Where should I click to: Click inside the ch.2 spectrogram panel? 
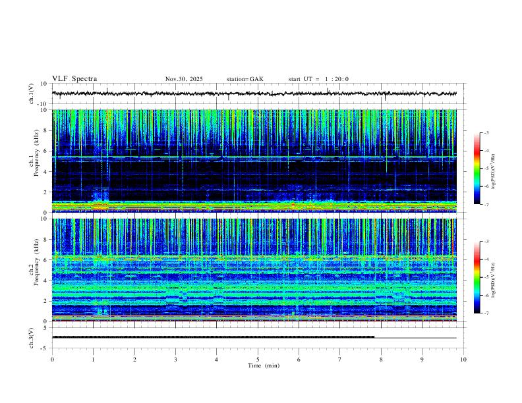tap(254, 270)
